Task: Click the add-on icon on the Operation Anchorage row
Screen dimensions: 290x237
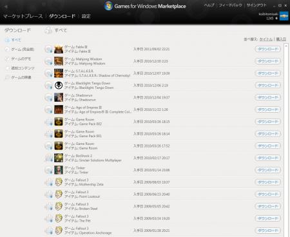Action: coord(49,231)
